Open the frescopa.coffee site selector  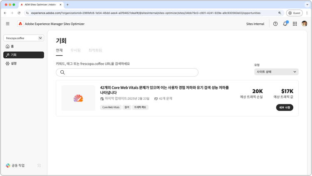coord(24,38)
